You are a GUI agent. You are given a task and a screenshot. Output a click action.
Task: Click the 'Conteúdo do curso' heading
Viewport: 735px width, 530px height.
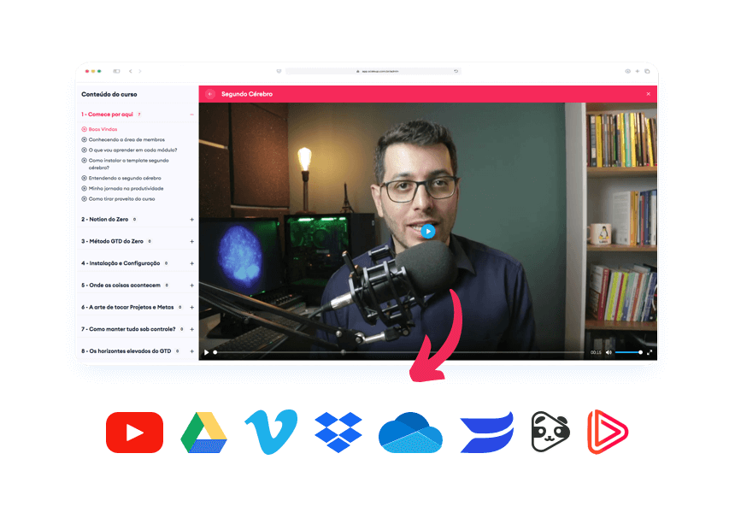pos(109,94)
